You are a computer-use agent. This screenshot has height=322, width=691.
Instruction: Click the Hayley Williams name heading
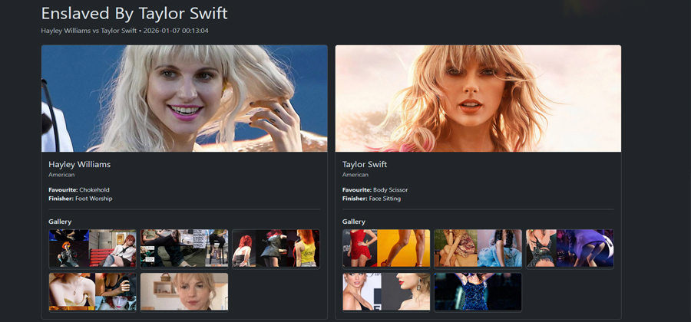click(80, 164)
